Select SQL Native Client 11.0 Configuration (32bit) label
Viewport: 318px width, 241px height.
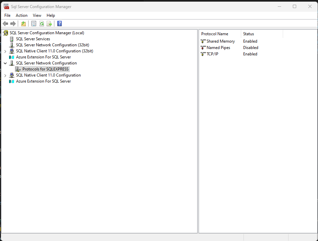(55, 51)
